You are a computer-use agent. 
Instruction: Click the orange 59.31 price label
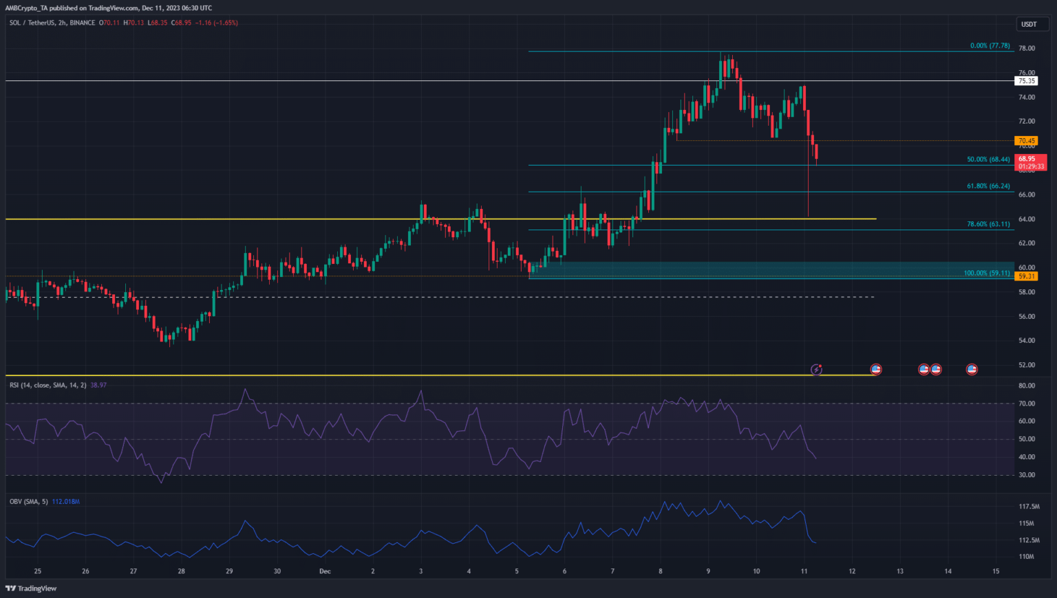point(1026,276)
